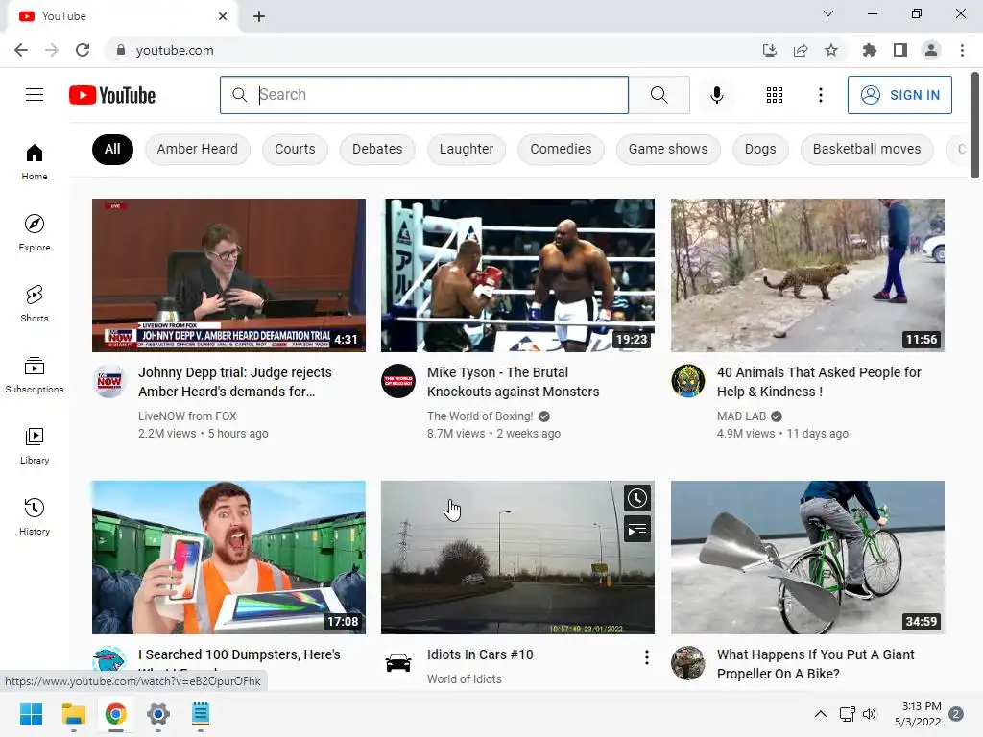
Task: Play the propeller bike thumbnail
Action: 807,558
